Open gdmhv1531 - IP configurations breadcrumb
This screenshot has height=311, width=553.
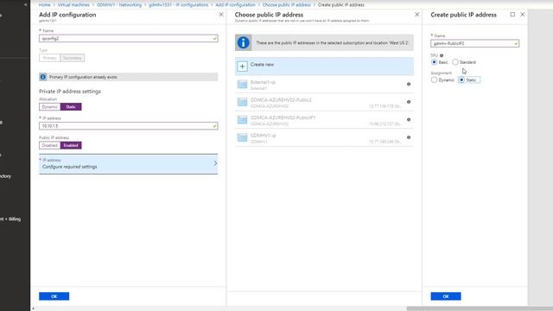pyautogui.click(x=179, y=5)
